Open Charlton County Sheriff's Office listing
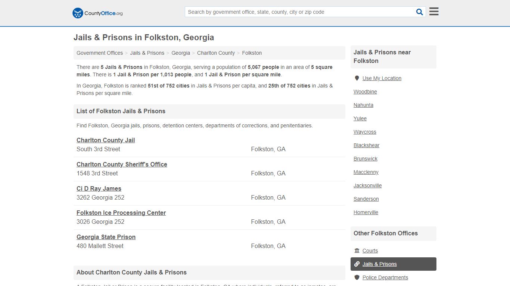 122,164
